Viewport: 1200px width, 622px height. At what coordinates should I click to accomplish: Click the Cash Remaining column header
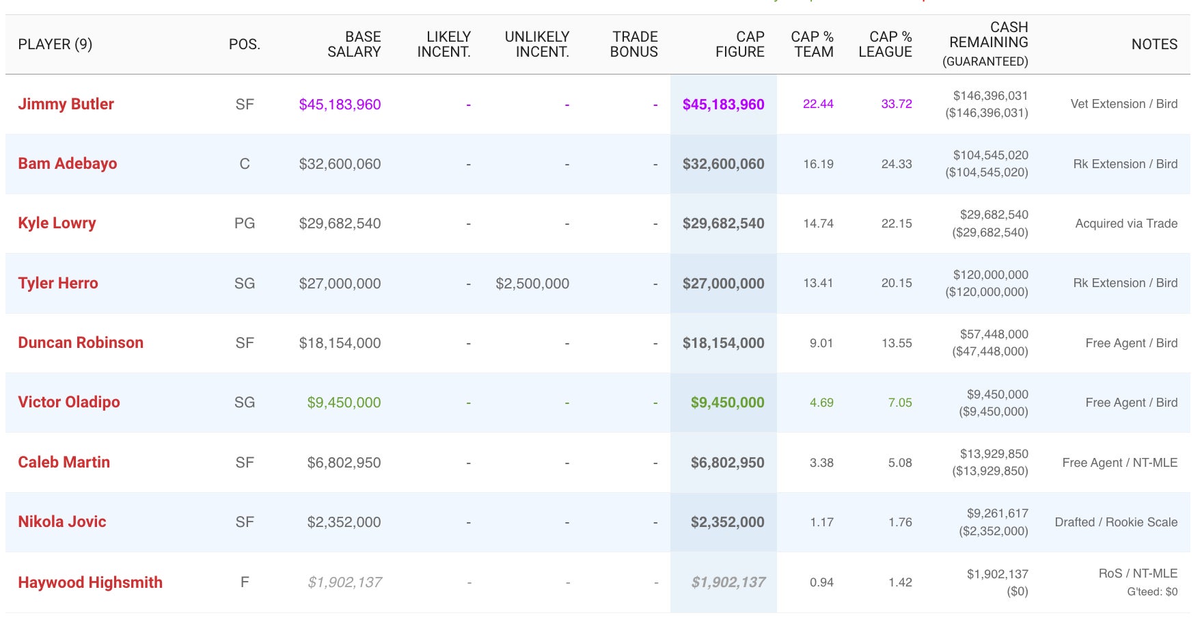coord(987,43)
